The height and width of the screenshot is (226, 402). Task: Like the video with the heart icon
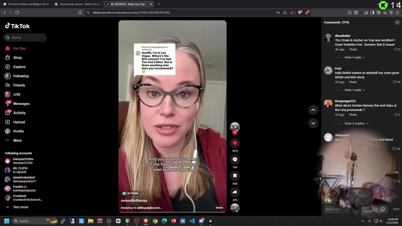point(235,143)
